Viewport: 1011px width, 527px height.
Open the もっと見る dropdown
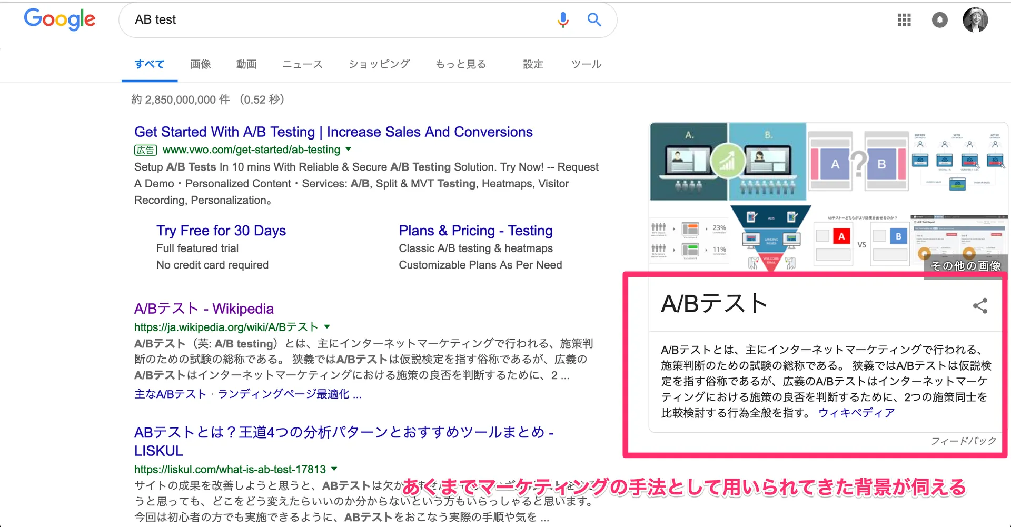pos(460,64)
